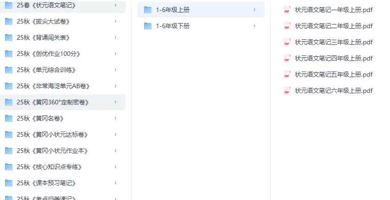Expand chevron of 25秋《黄冈小状元达标卷》
Image resolution: width=390 pixels, height=200 pixels.
coord(115,134)
